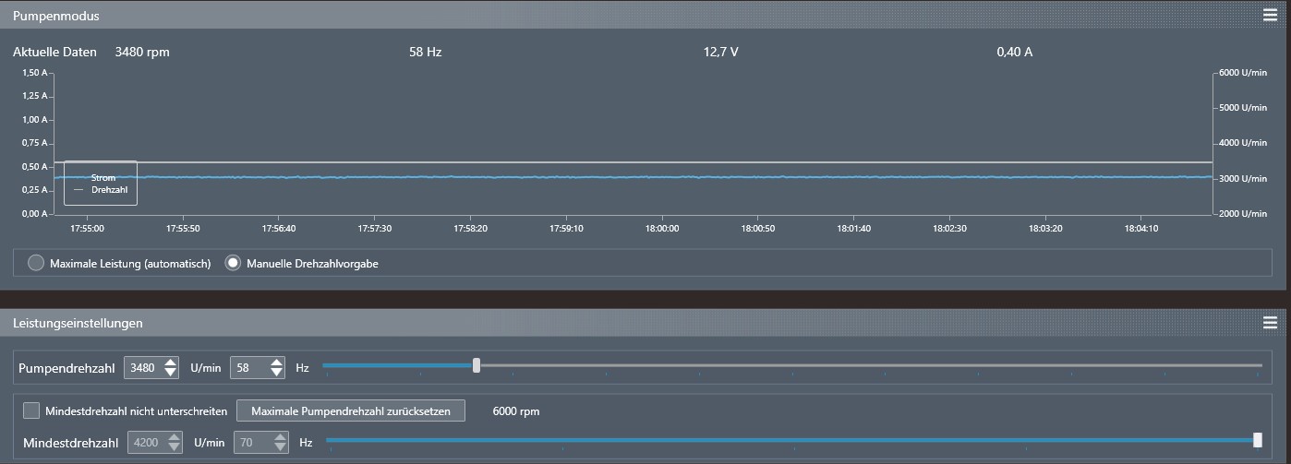
Task: Click the Strom/Drehzahl chart legend box
Action: [x=101, y=183]
